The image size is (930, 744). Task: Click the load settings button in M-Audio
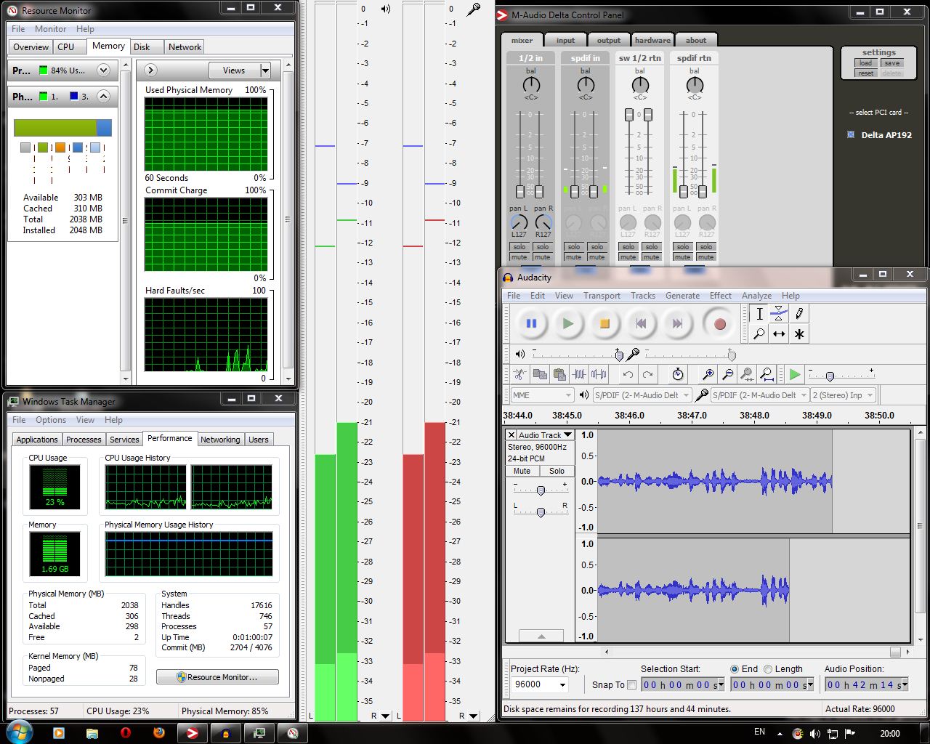coord(866,63)
